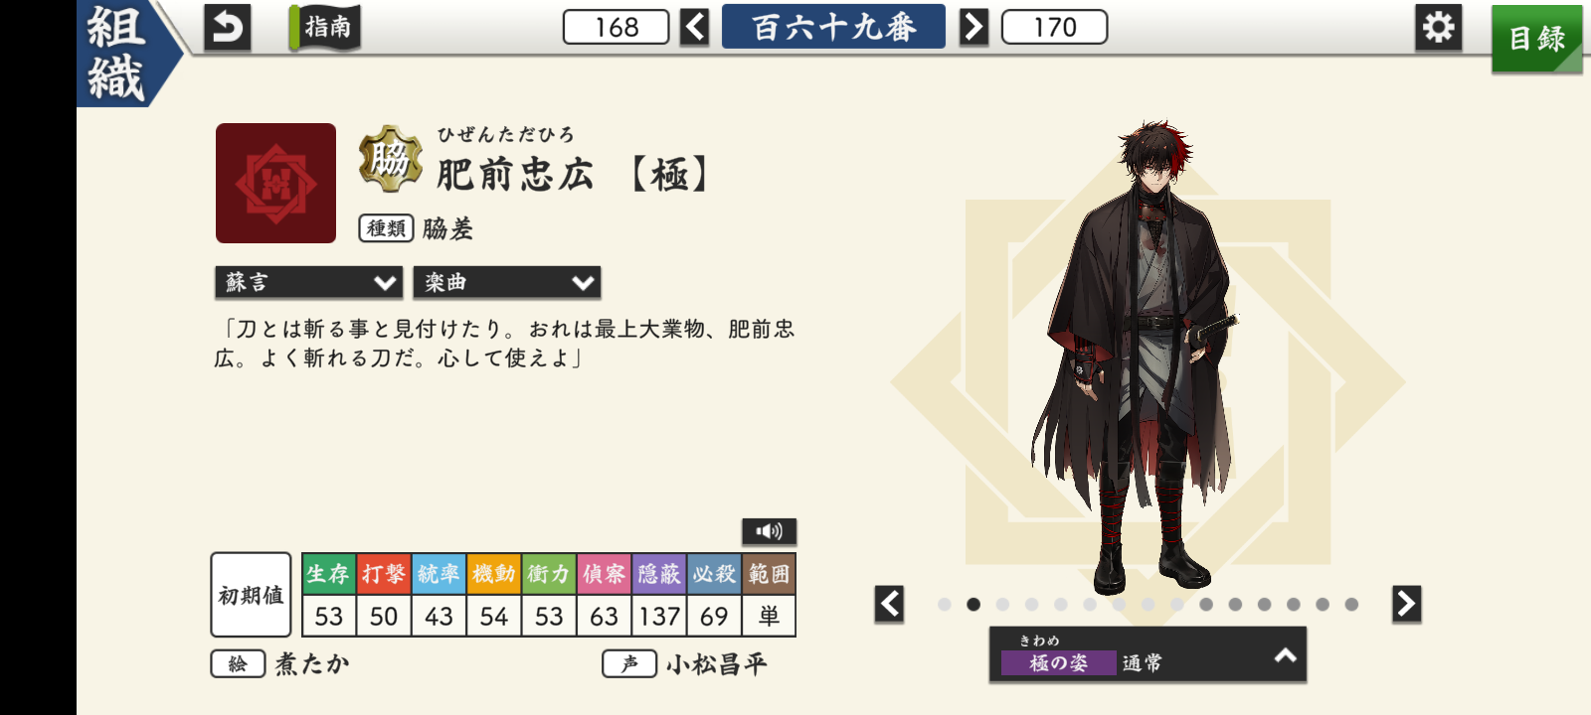Viewport: 1591px width, 715px height.
Task: Play voice line with speaker icon
Action: click(x=769, y=531)
